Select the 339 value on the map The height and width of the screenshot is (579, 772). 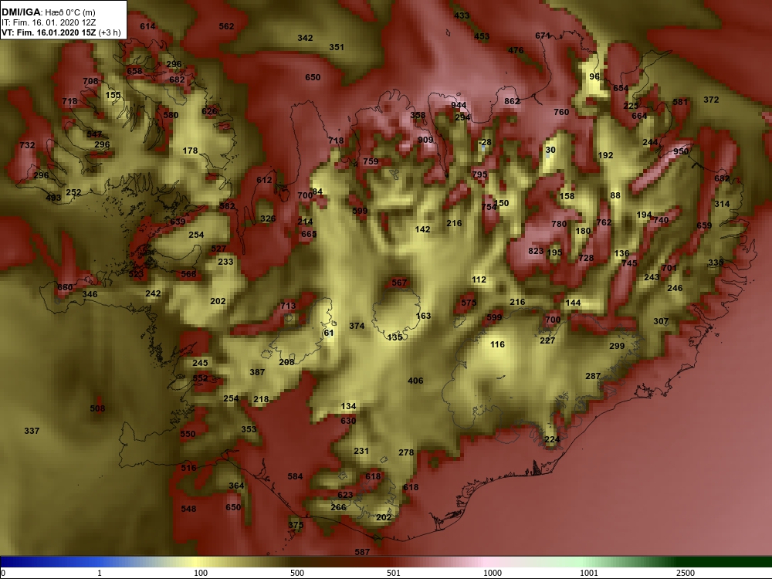click(x=716, y=263)
